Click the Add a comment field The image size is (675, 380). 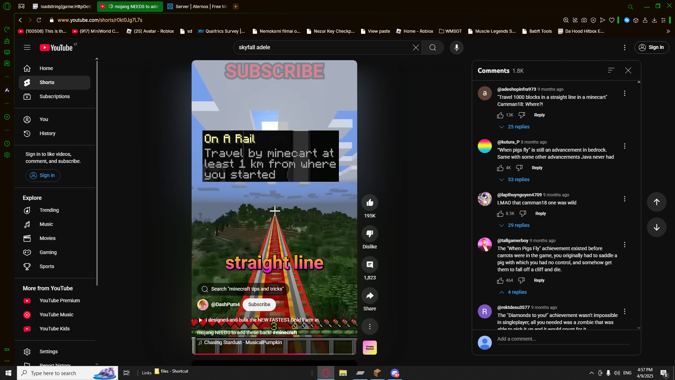coord(563,339)
